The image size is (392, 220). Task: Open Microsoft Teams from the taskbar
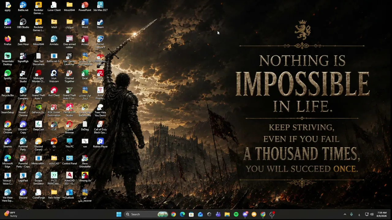(x=218, y=214)
